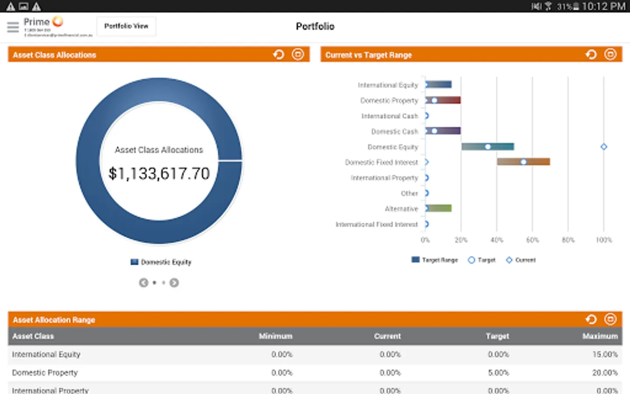This screenshot has width=630, height=394.
Task: Go to next chart with right pager arrow
Action: [x=174, y=283]
